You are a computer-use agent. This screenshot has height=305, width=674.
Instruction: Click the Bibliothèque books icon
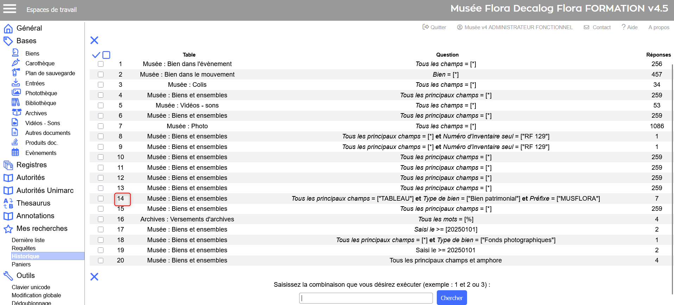(15, 103)
